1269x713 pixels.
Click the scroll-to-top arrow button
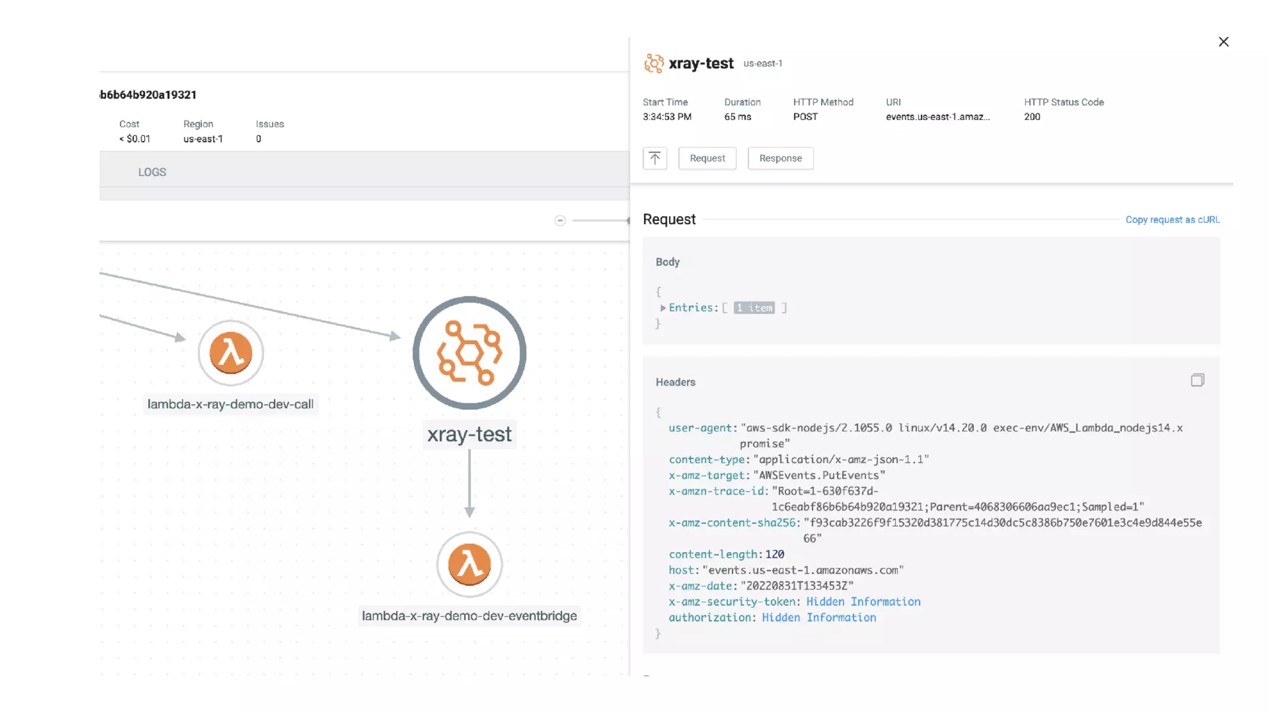[x=654, y=158]
